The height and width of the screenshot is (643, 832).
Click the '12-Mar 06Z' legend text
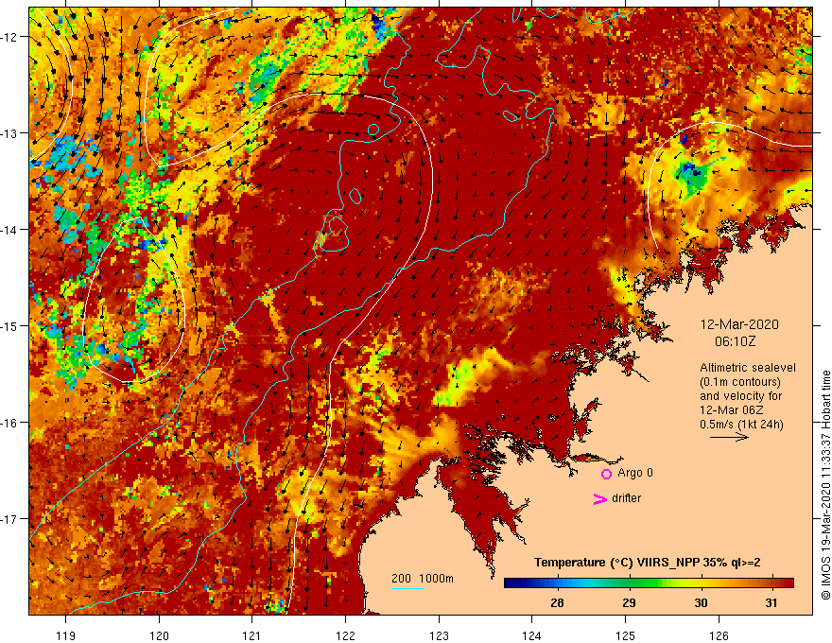731,410
